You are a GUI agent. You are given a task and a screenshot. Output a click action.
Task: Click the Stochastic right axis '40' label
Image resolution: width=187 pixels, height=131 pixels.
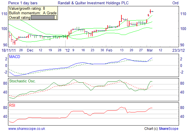tap(182, 92)
